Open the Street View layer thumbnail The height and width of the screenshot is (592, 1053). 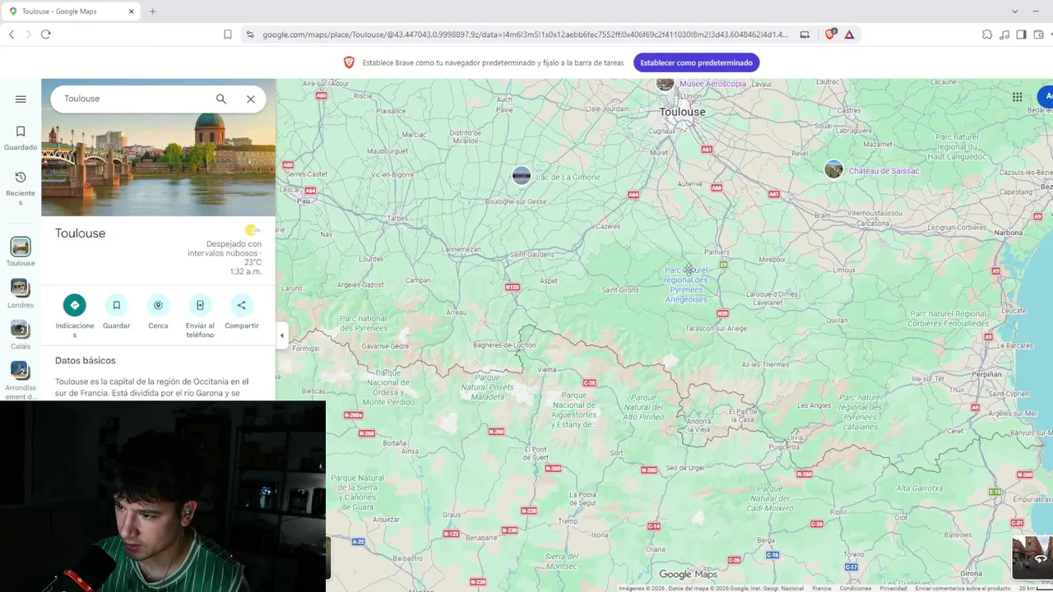[x=1032, y=557]
